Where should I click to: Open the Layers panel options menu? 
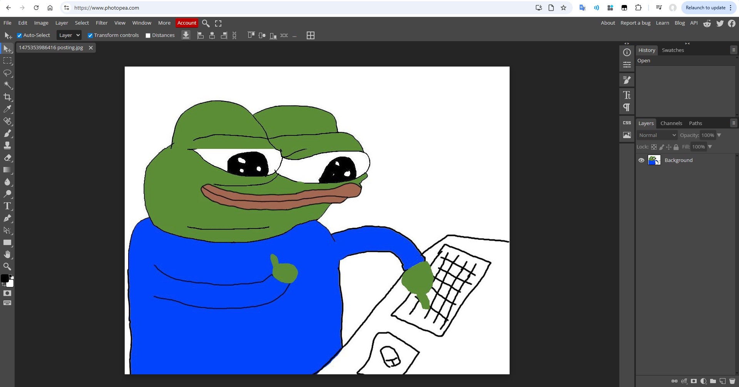click(734, 123)
